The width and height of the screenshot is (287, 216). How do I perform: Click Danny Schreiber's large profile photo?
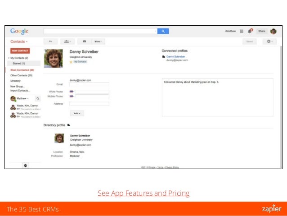point(54,58)
